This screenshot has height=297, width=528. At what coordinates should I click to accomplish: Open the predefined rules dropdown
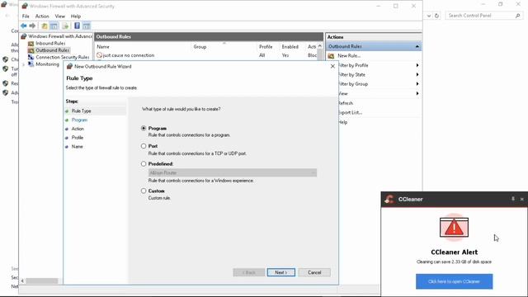pos(233,172)
